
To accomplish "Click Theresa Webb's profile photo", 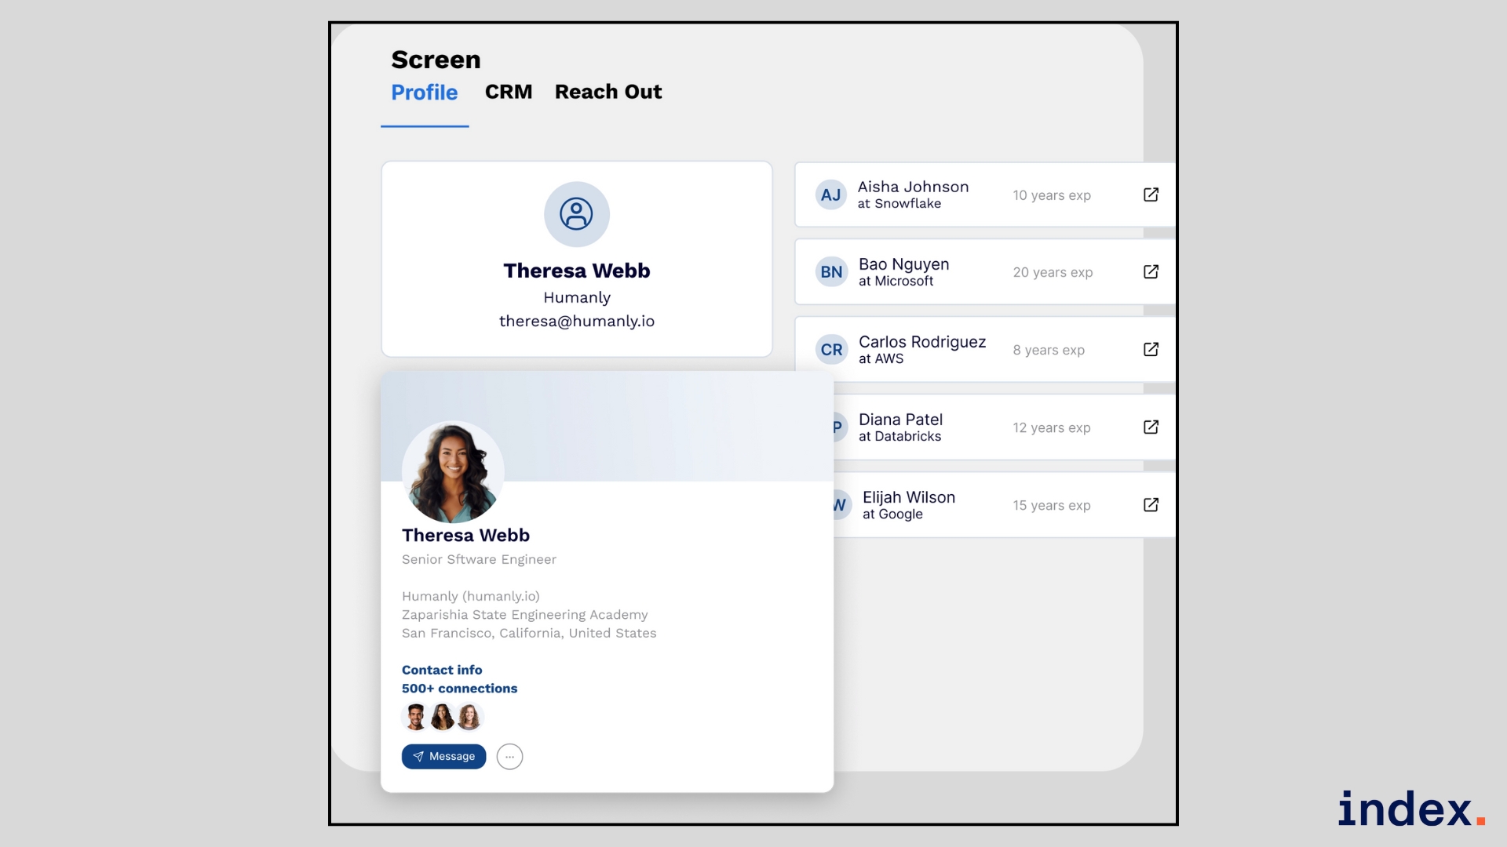I will click(x=453, y=471).
